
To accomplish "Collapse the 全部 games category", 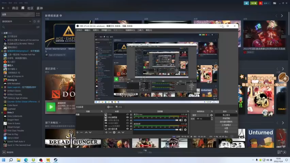I will pos(2,33).
